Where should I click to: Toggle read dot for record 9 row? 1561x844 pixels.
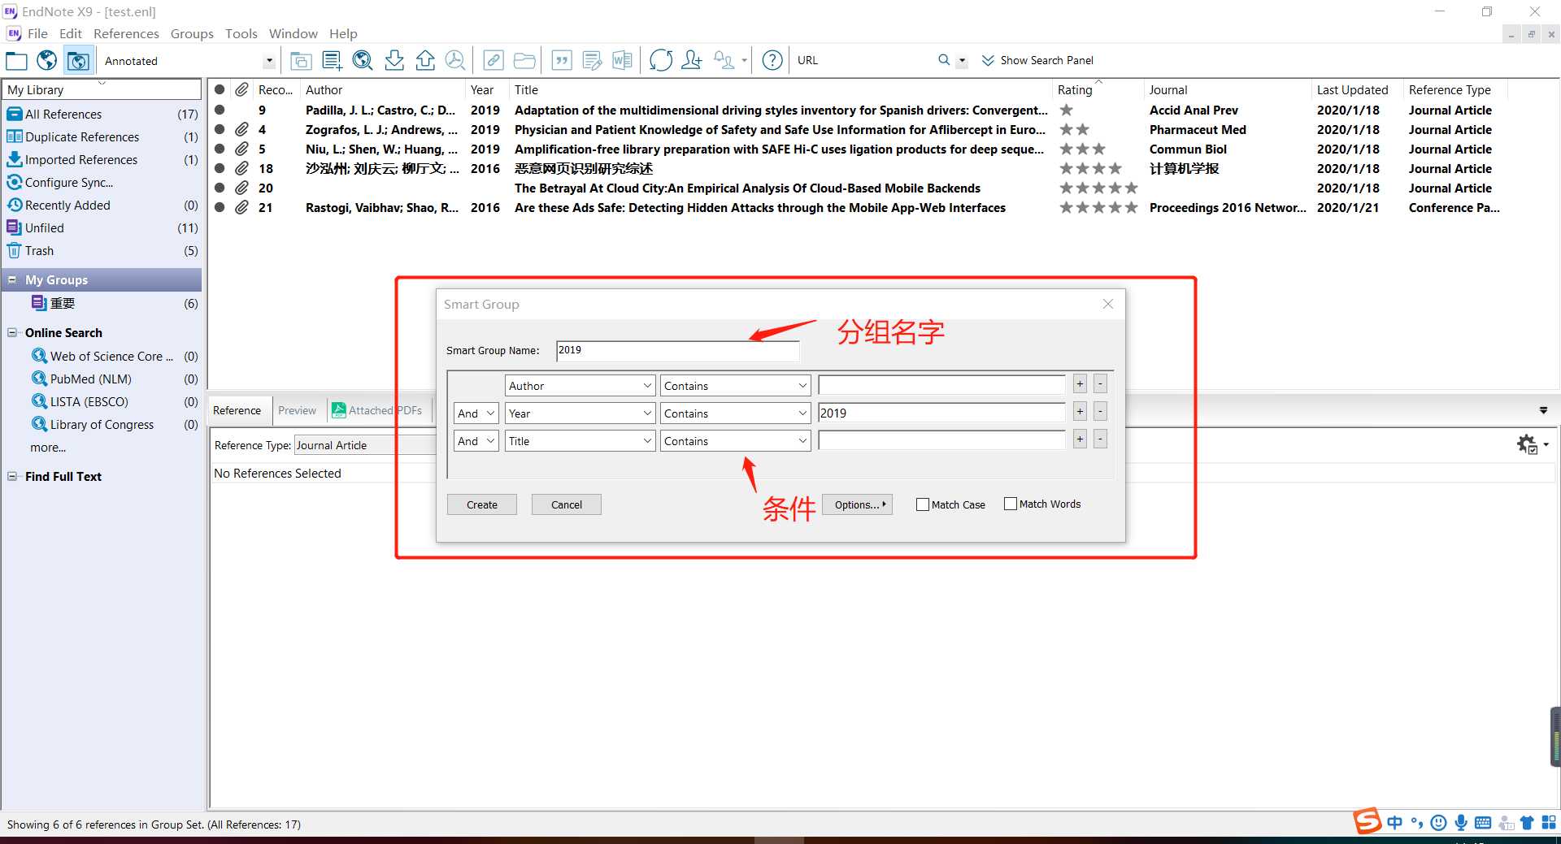(220, 110)
